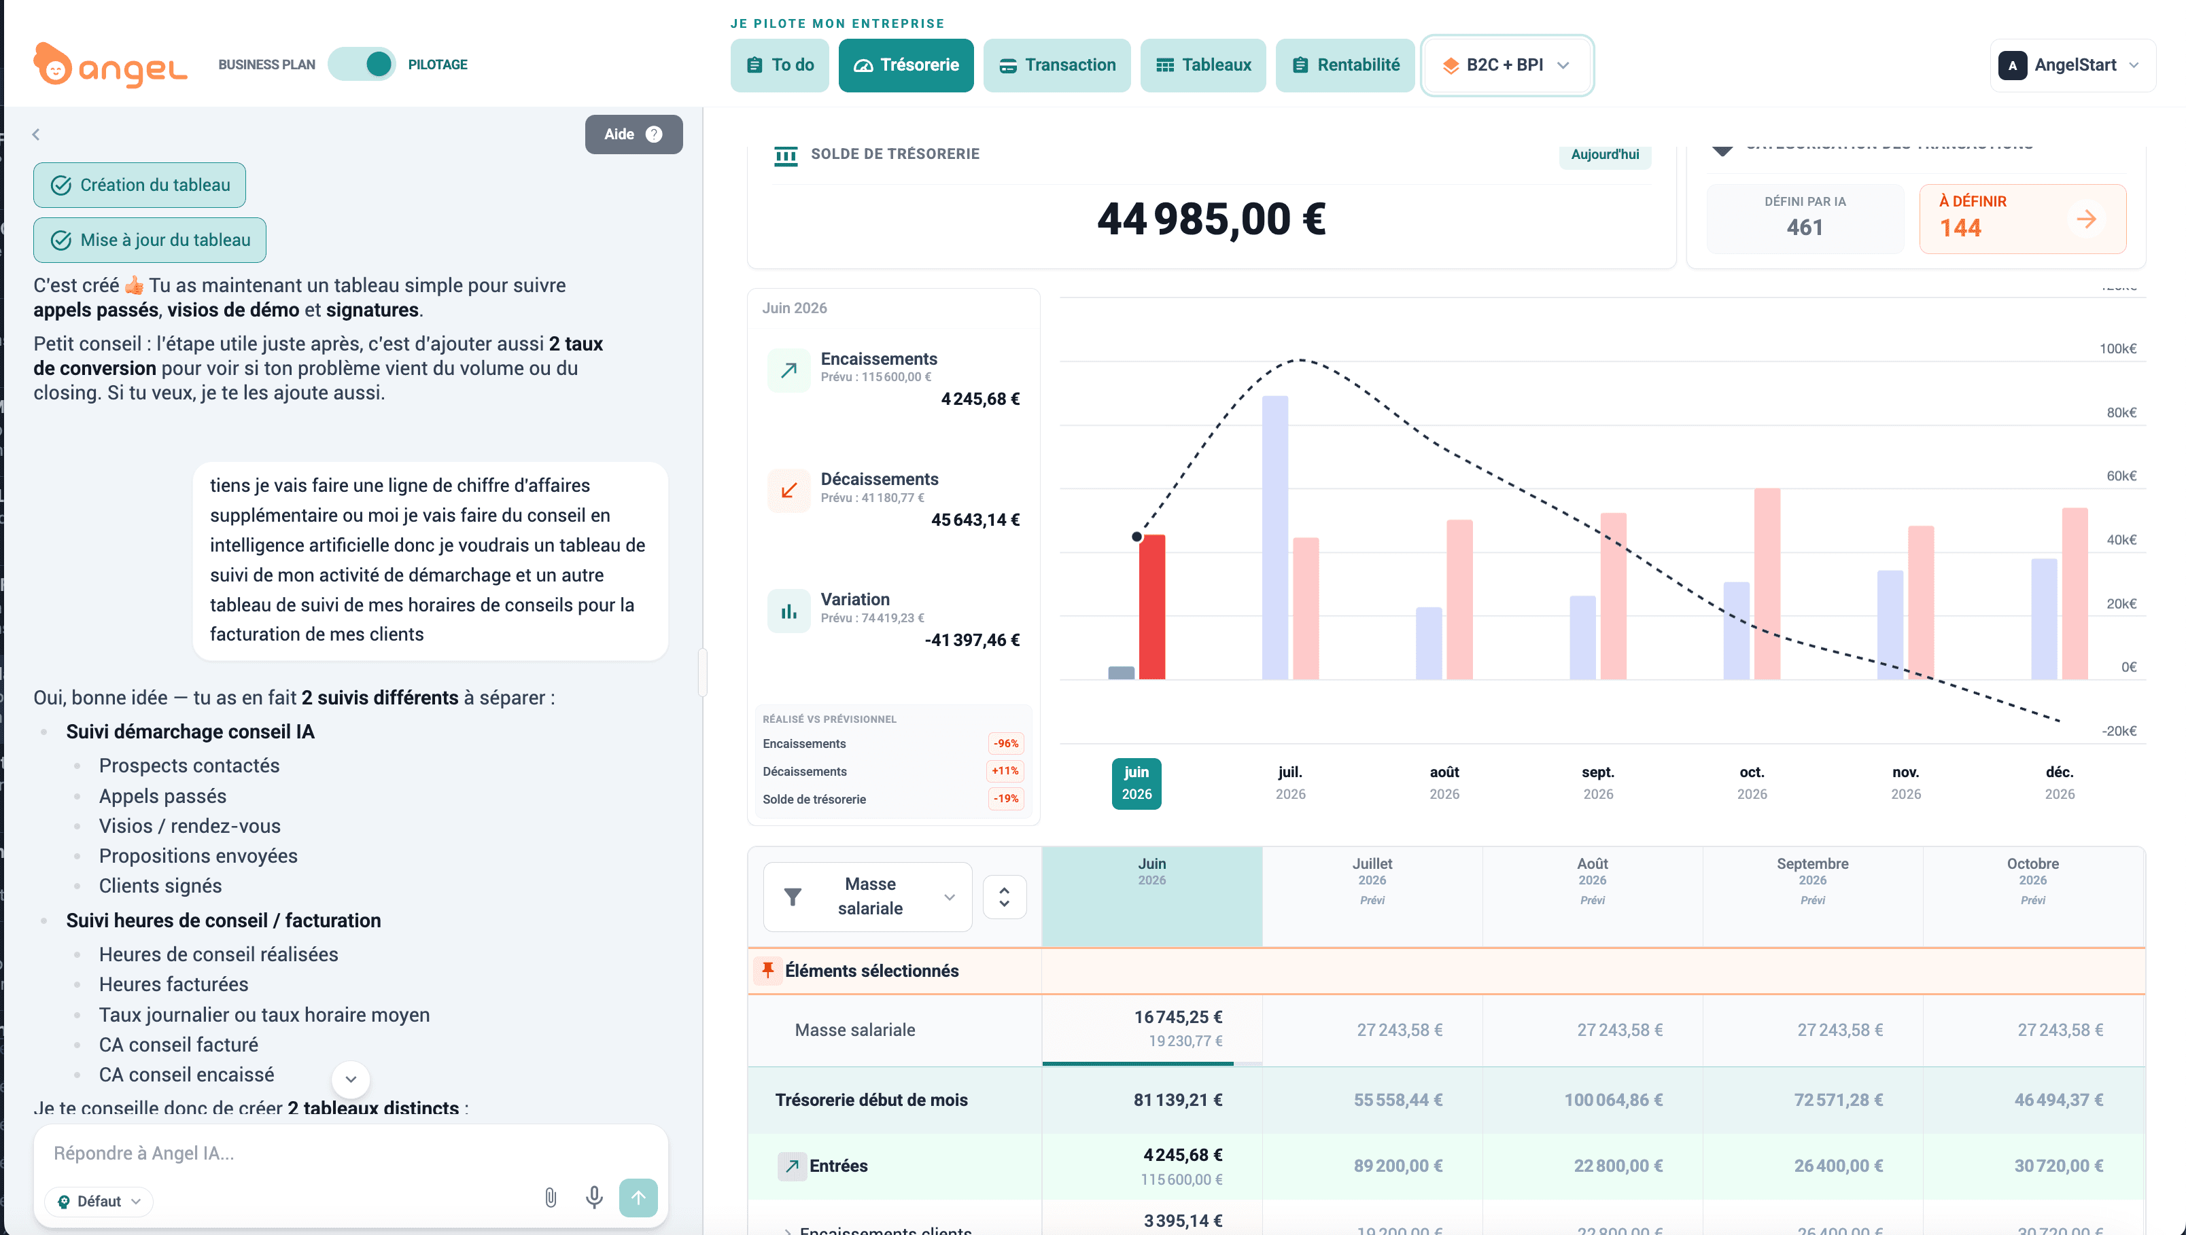Click the paperclip attachment icon
This screenshot has width=2186, height=1235.
(x=550, y=1197)
